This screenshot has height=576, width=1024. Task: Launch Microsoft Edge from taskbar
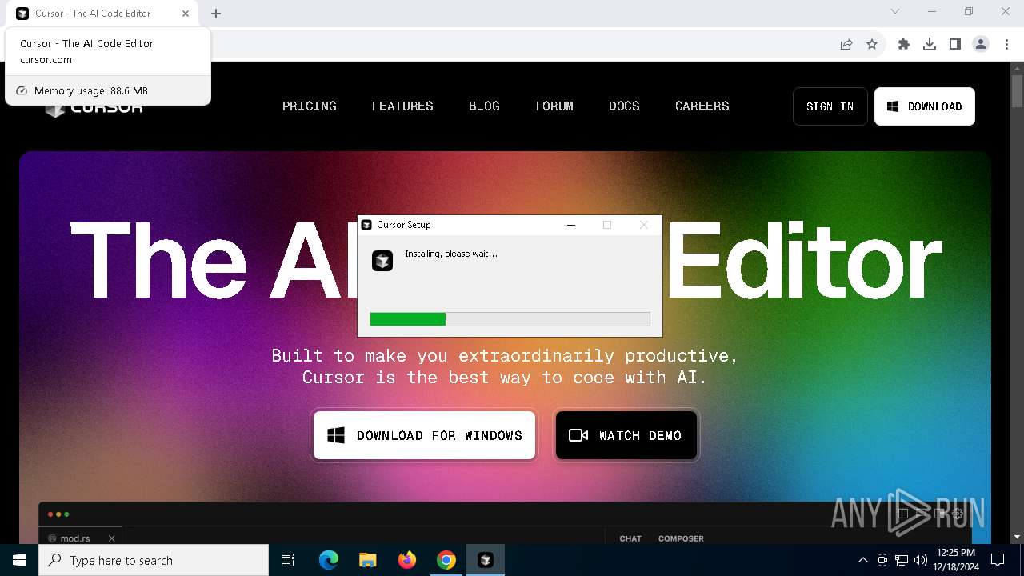329,560
